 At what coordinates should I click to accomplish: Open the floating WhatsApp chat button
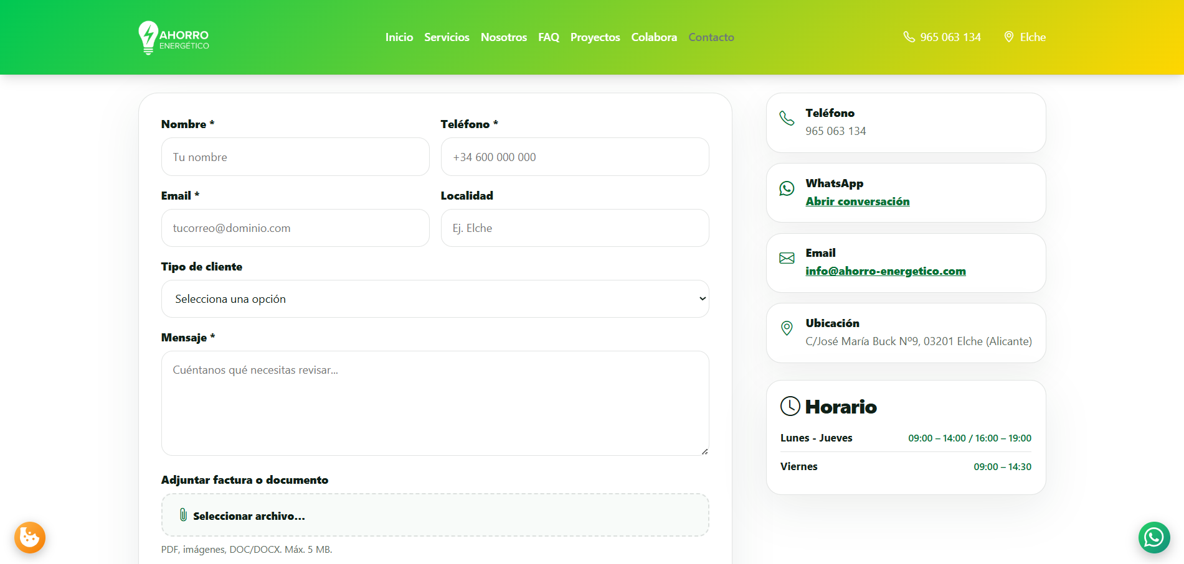click(1154, 537)
